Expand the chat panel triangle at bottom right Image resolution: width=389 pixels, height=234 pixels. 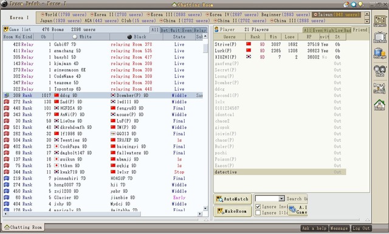[x=367, y=220]
